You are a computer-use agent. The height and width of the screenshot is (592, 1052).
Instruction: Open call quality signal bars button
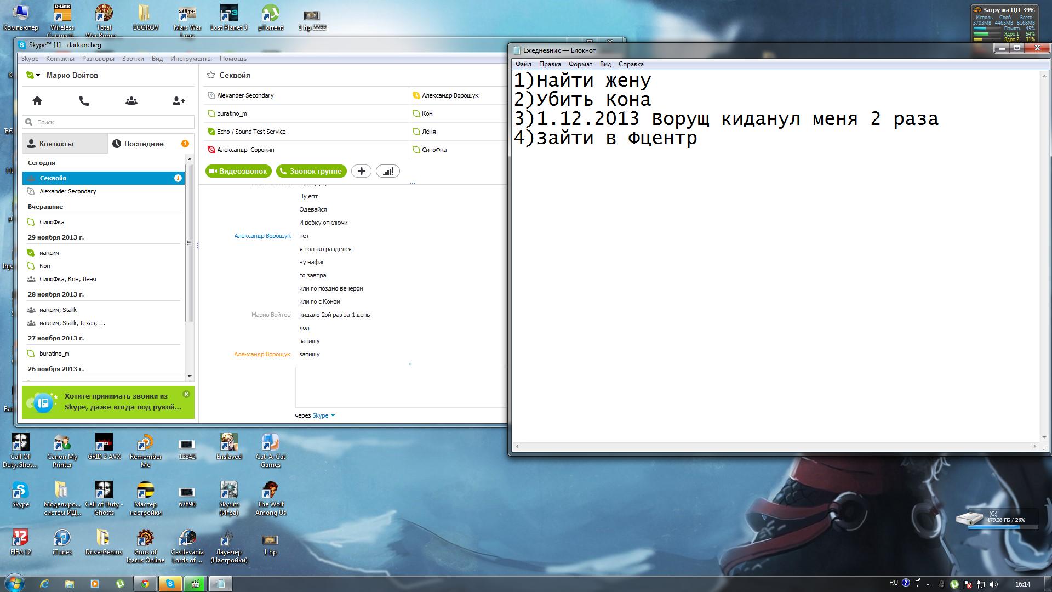click(x=388, y=171)
